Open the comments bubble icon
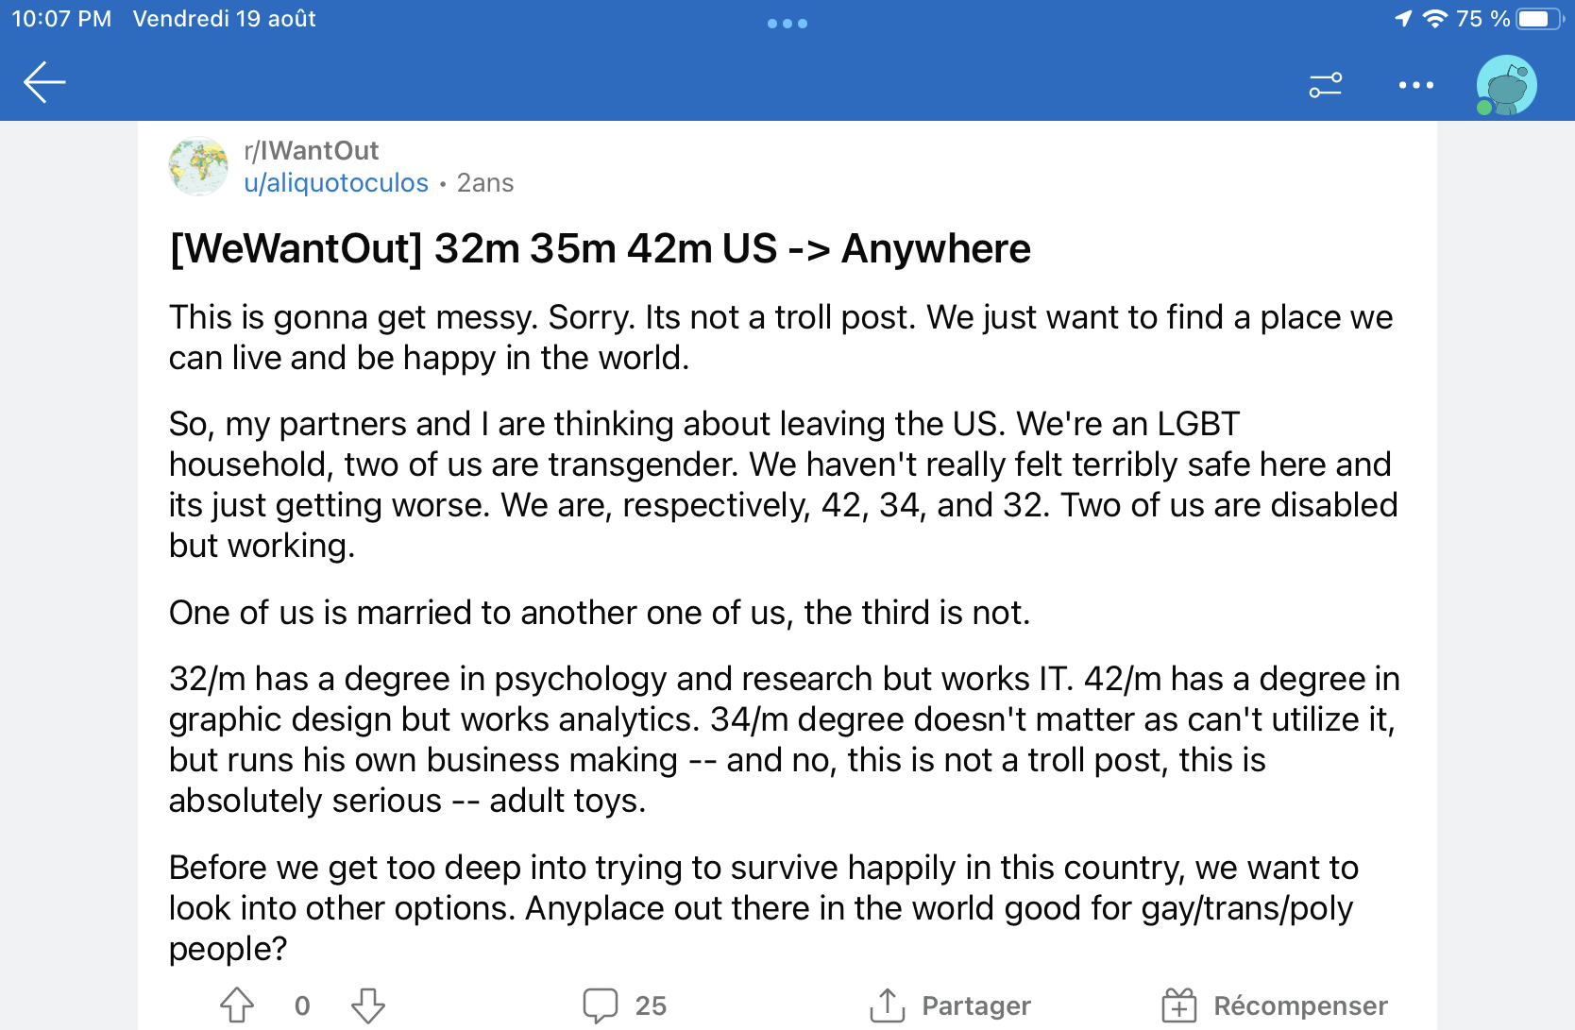The width and height of the screenshot is (1575, 1030). click(x=601, y=1005)
